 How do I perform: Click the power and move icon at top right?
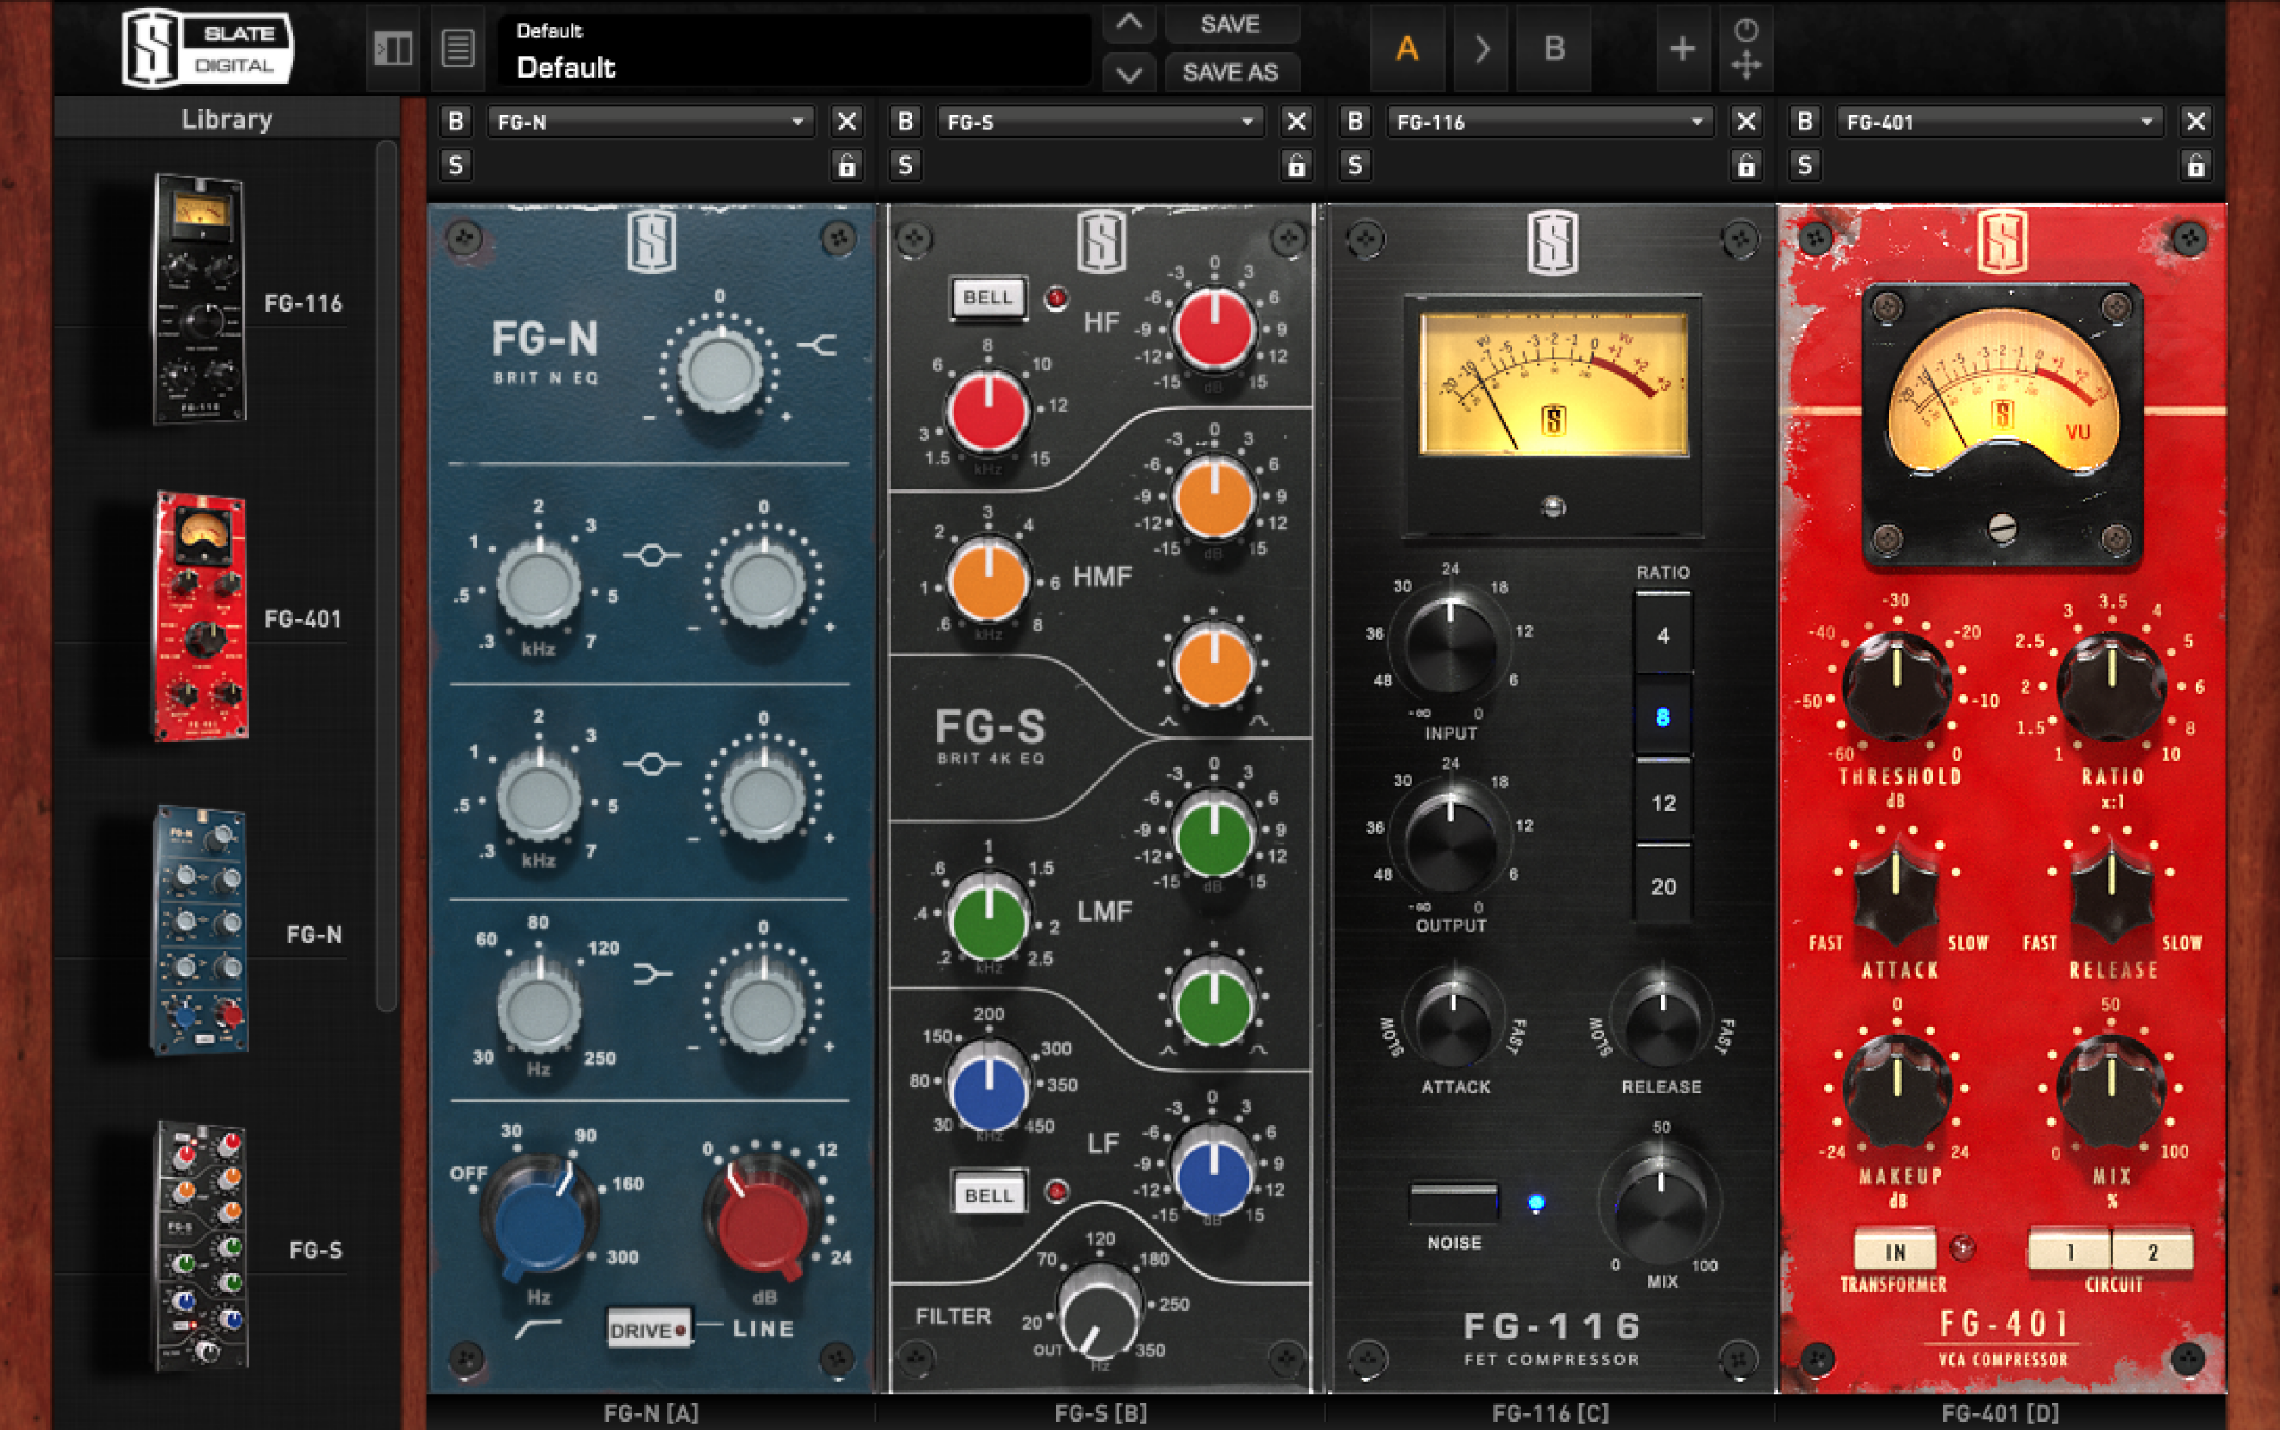(x=1748, y=48)
